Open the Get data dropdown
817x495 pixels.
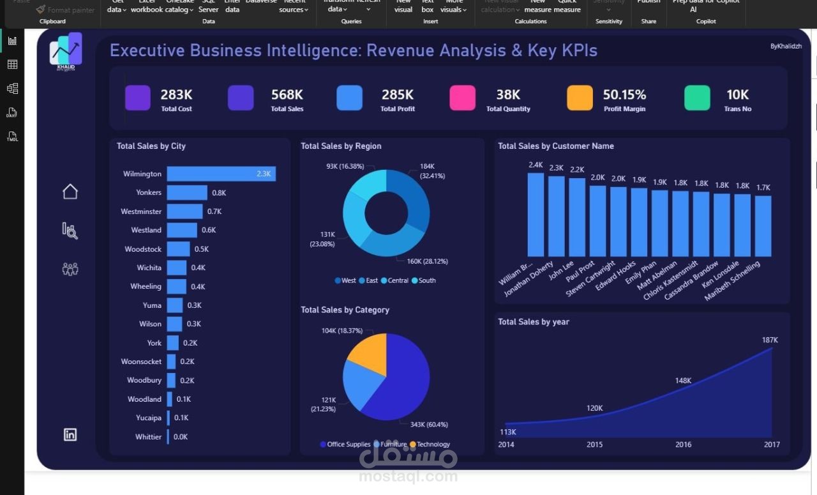pyautogui.click(x=117, y=8)
